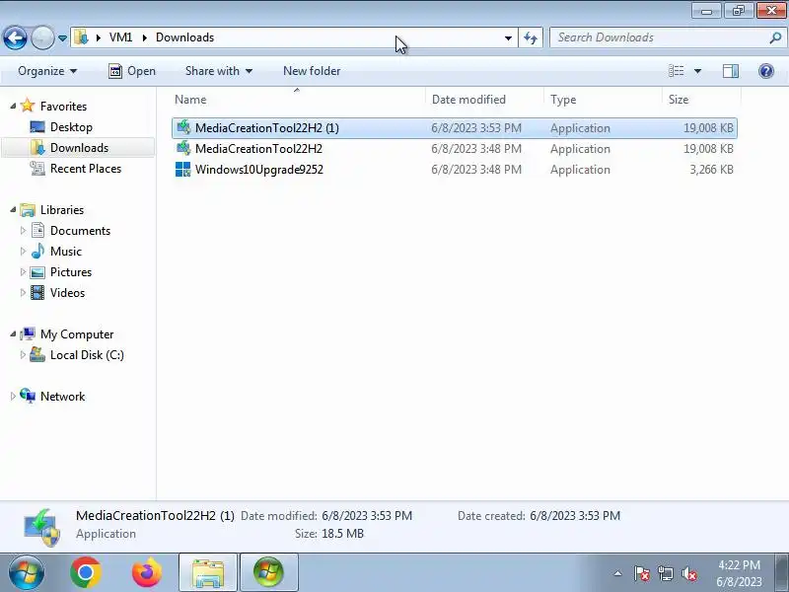Launch Firefox from taskbar
789x592 pixels.
pos(147,572)
